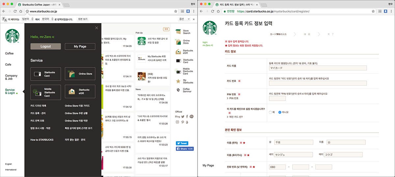Open the Store Search icon
Viewport: 395px width, 177px height.
click(x=178, y=32)
